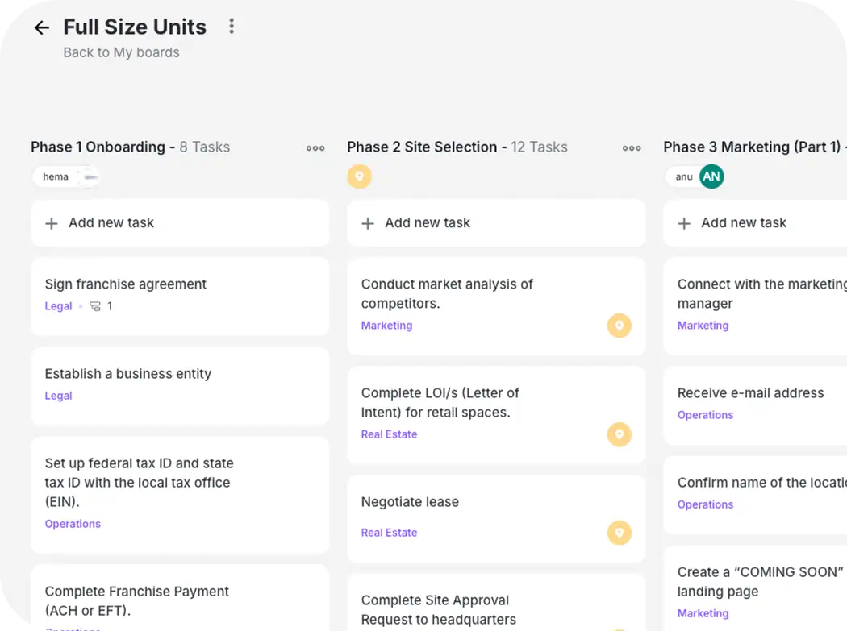Open the Sign franchise agreement task
The width and height of the screenshot is (847, 631).
point(180,296)
